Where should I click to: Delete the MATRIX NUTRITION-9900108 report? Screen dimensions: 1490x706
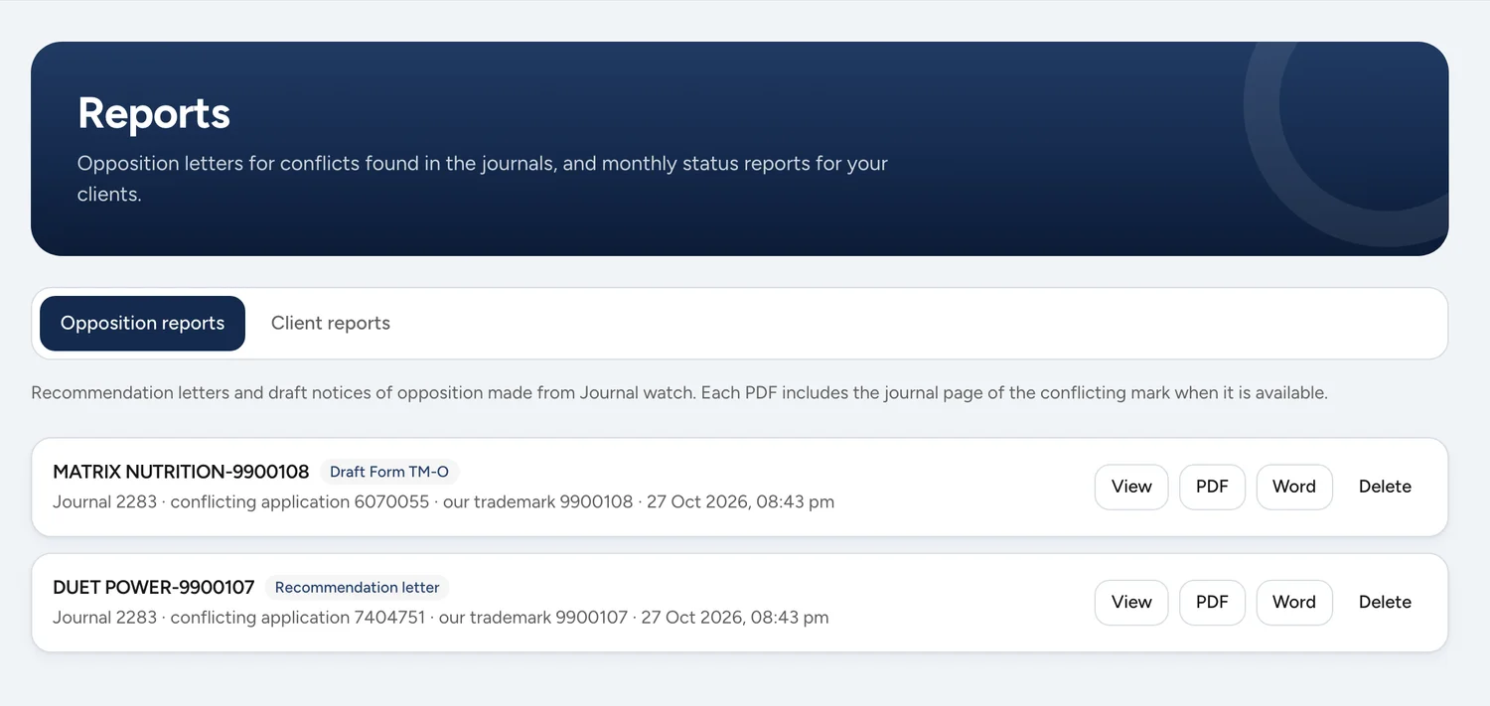[x=1385, y=487]
